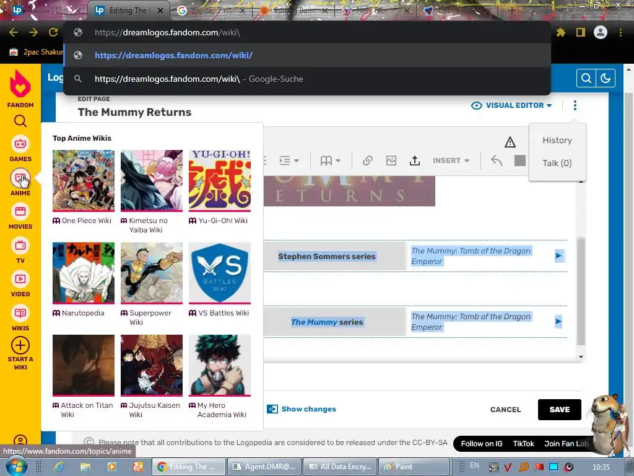Open the indentation dropdown in toolbar
634x476 pixels.
(x=289, y=161)
